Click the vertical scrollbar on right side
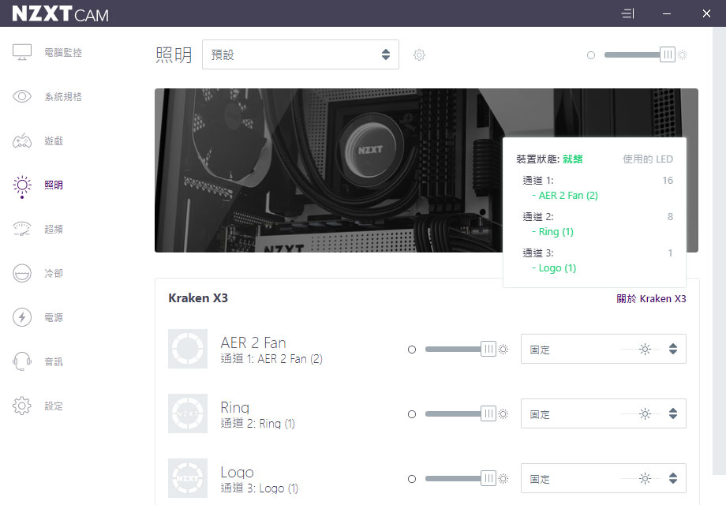The width and height of the screenshot is (726, 505). [719, 250]
